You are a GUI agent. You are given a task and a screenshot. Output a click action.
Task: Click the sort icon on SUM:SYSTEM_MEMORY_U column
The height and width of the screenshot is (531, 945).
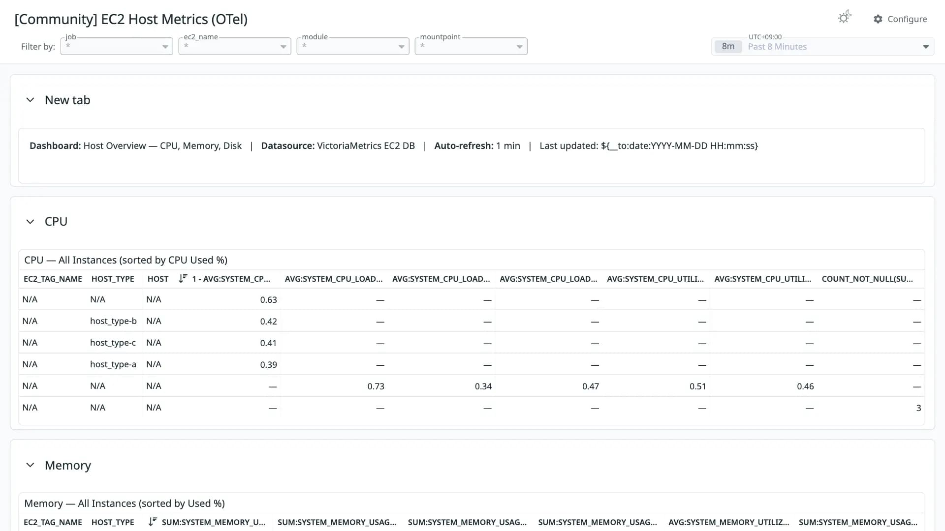click(x=153, y=522)
